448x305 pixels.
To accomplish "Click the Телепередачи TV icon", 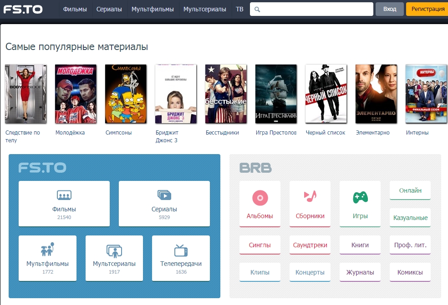I will 181,250.
